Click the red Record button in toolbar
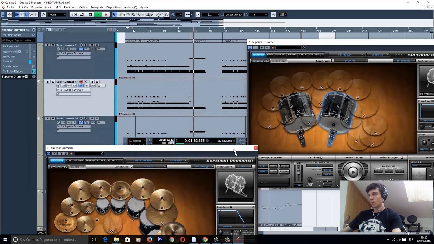Screen dimensions: 434x244 pos(106,15)
